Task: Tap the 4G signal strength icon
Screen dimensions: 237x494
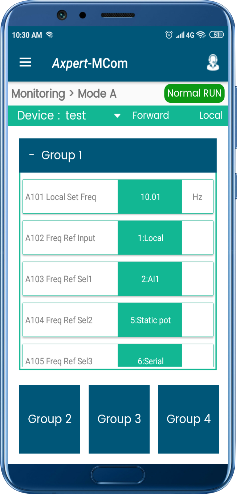Action: pyautogui.click(x=185, y=35)
